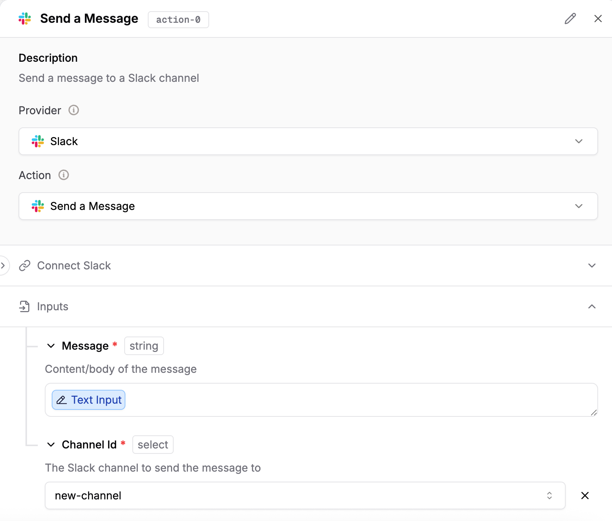612x521 pixels.
Task: Open the new-channel select dropdown
Action: pos(305,496)
